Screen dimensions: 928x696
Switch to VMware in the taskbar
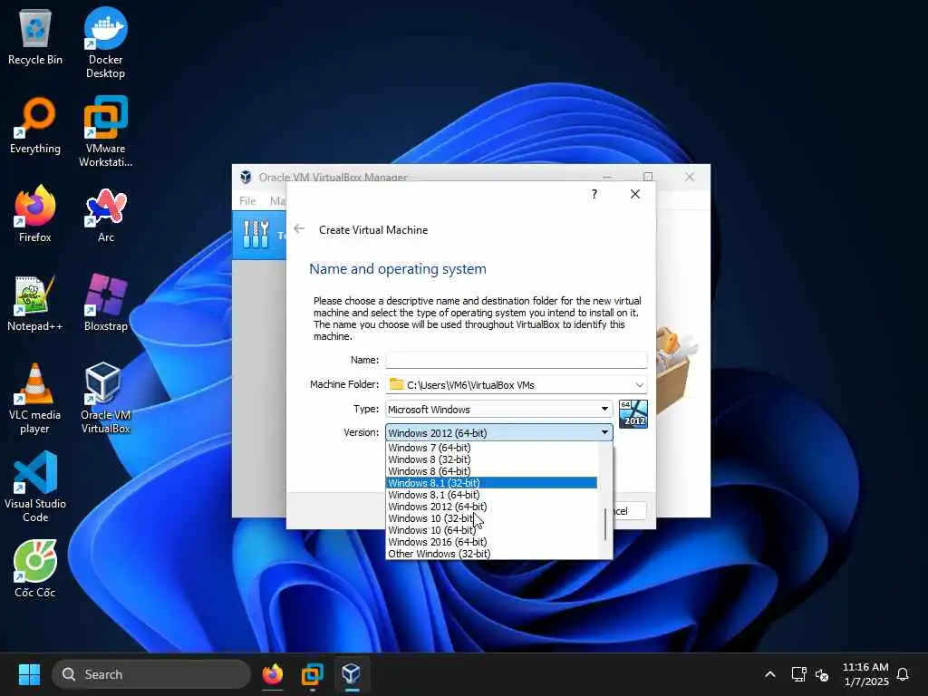click(312, 674)
